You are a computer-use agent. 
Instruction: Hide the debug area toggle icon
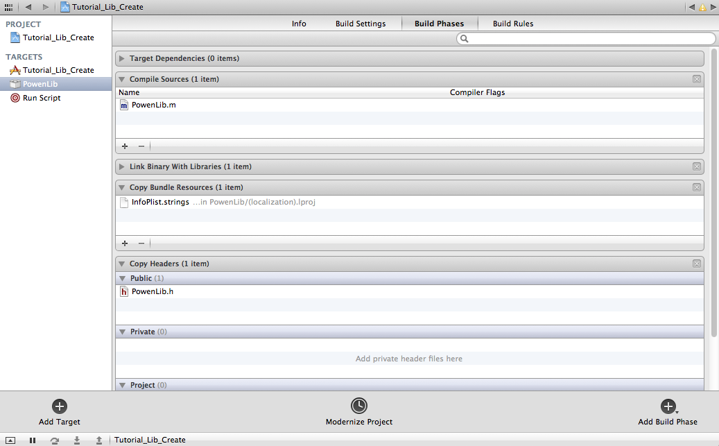pyautogui.click(x=10, y=440)
